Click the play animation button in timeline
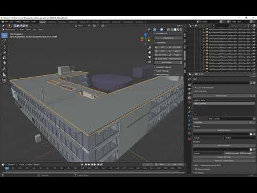Image resolution: width=257 pixels, height=193 pixels. (95, 165)
